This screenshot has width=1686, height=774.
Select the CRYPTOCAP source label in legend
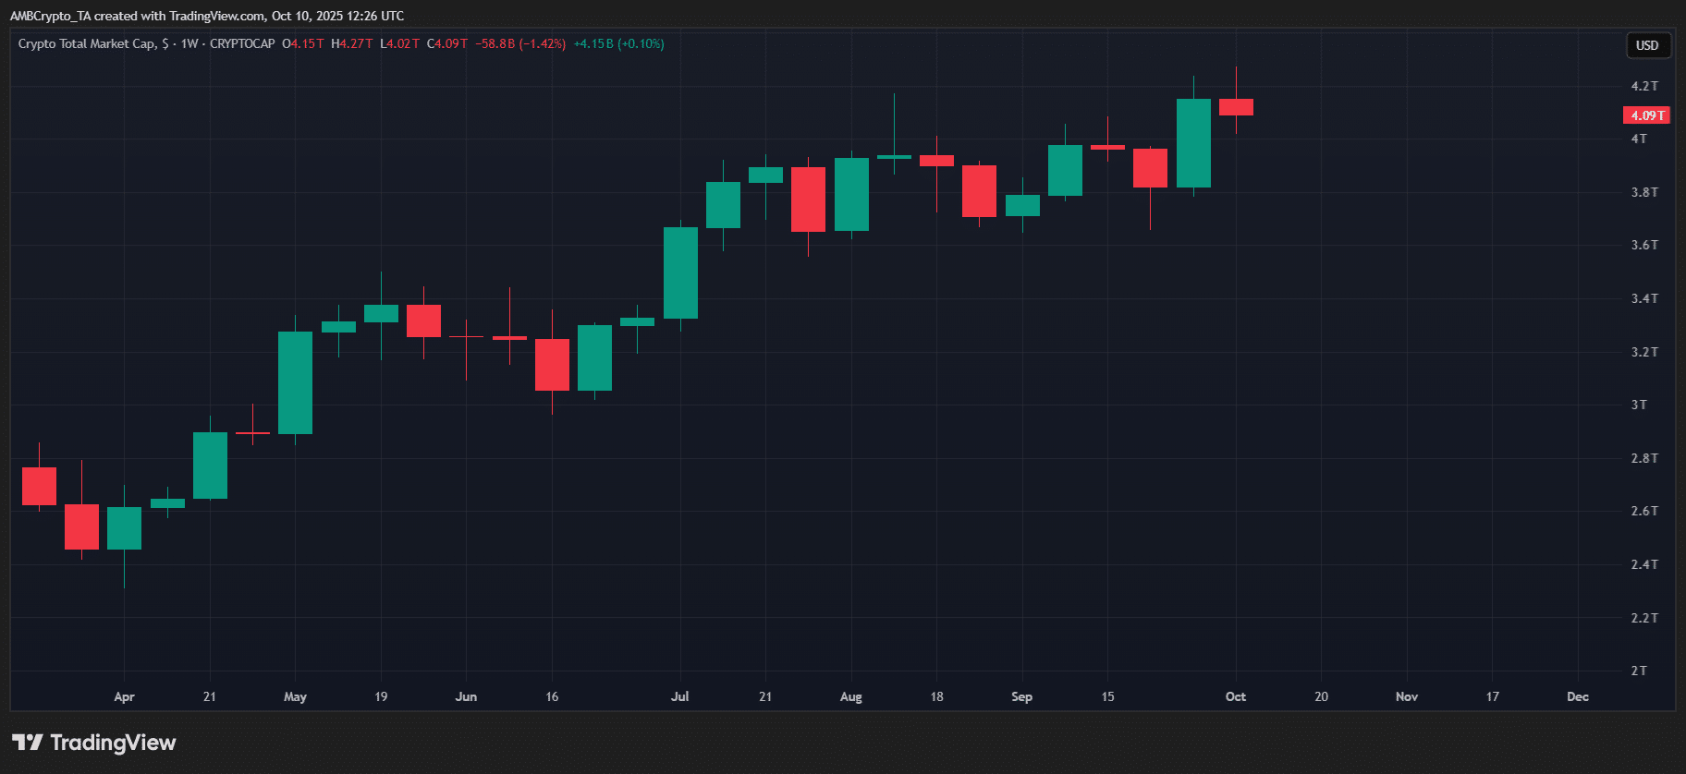point(242,43)
